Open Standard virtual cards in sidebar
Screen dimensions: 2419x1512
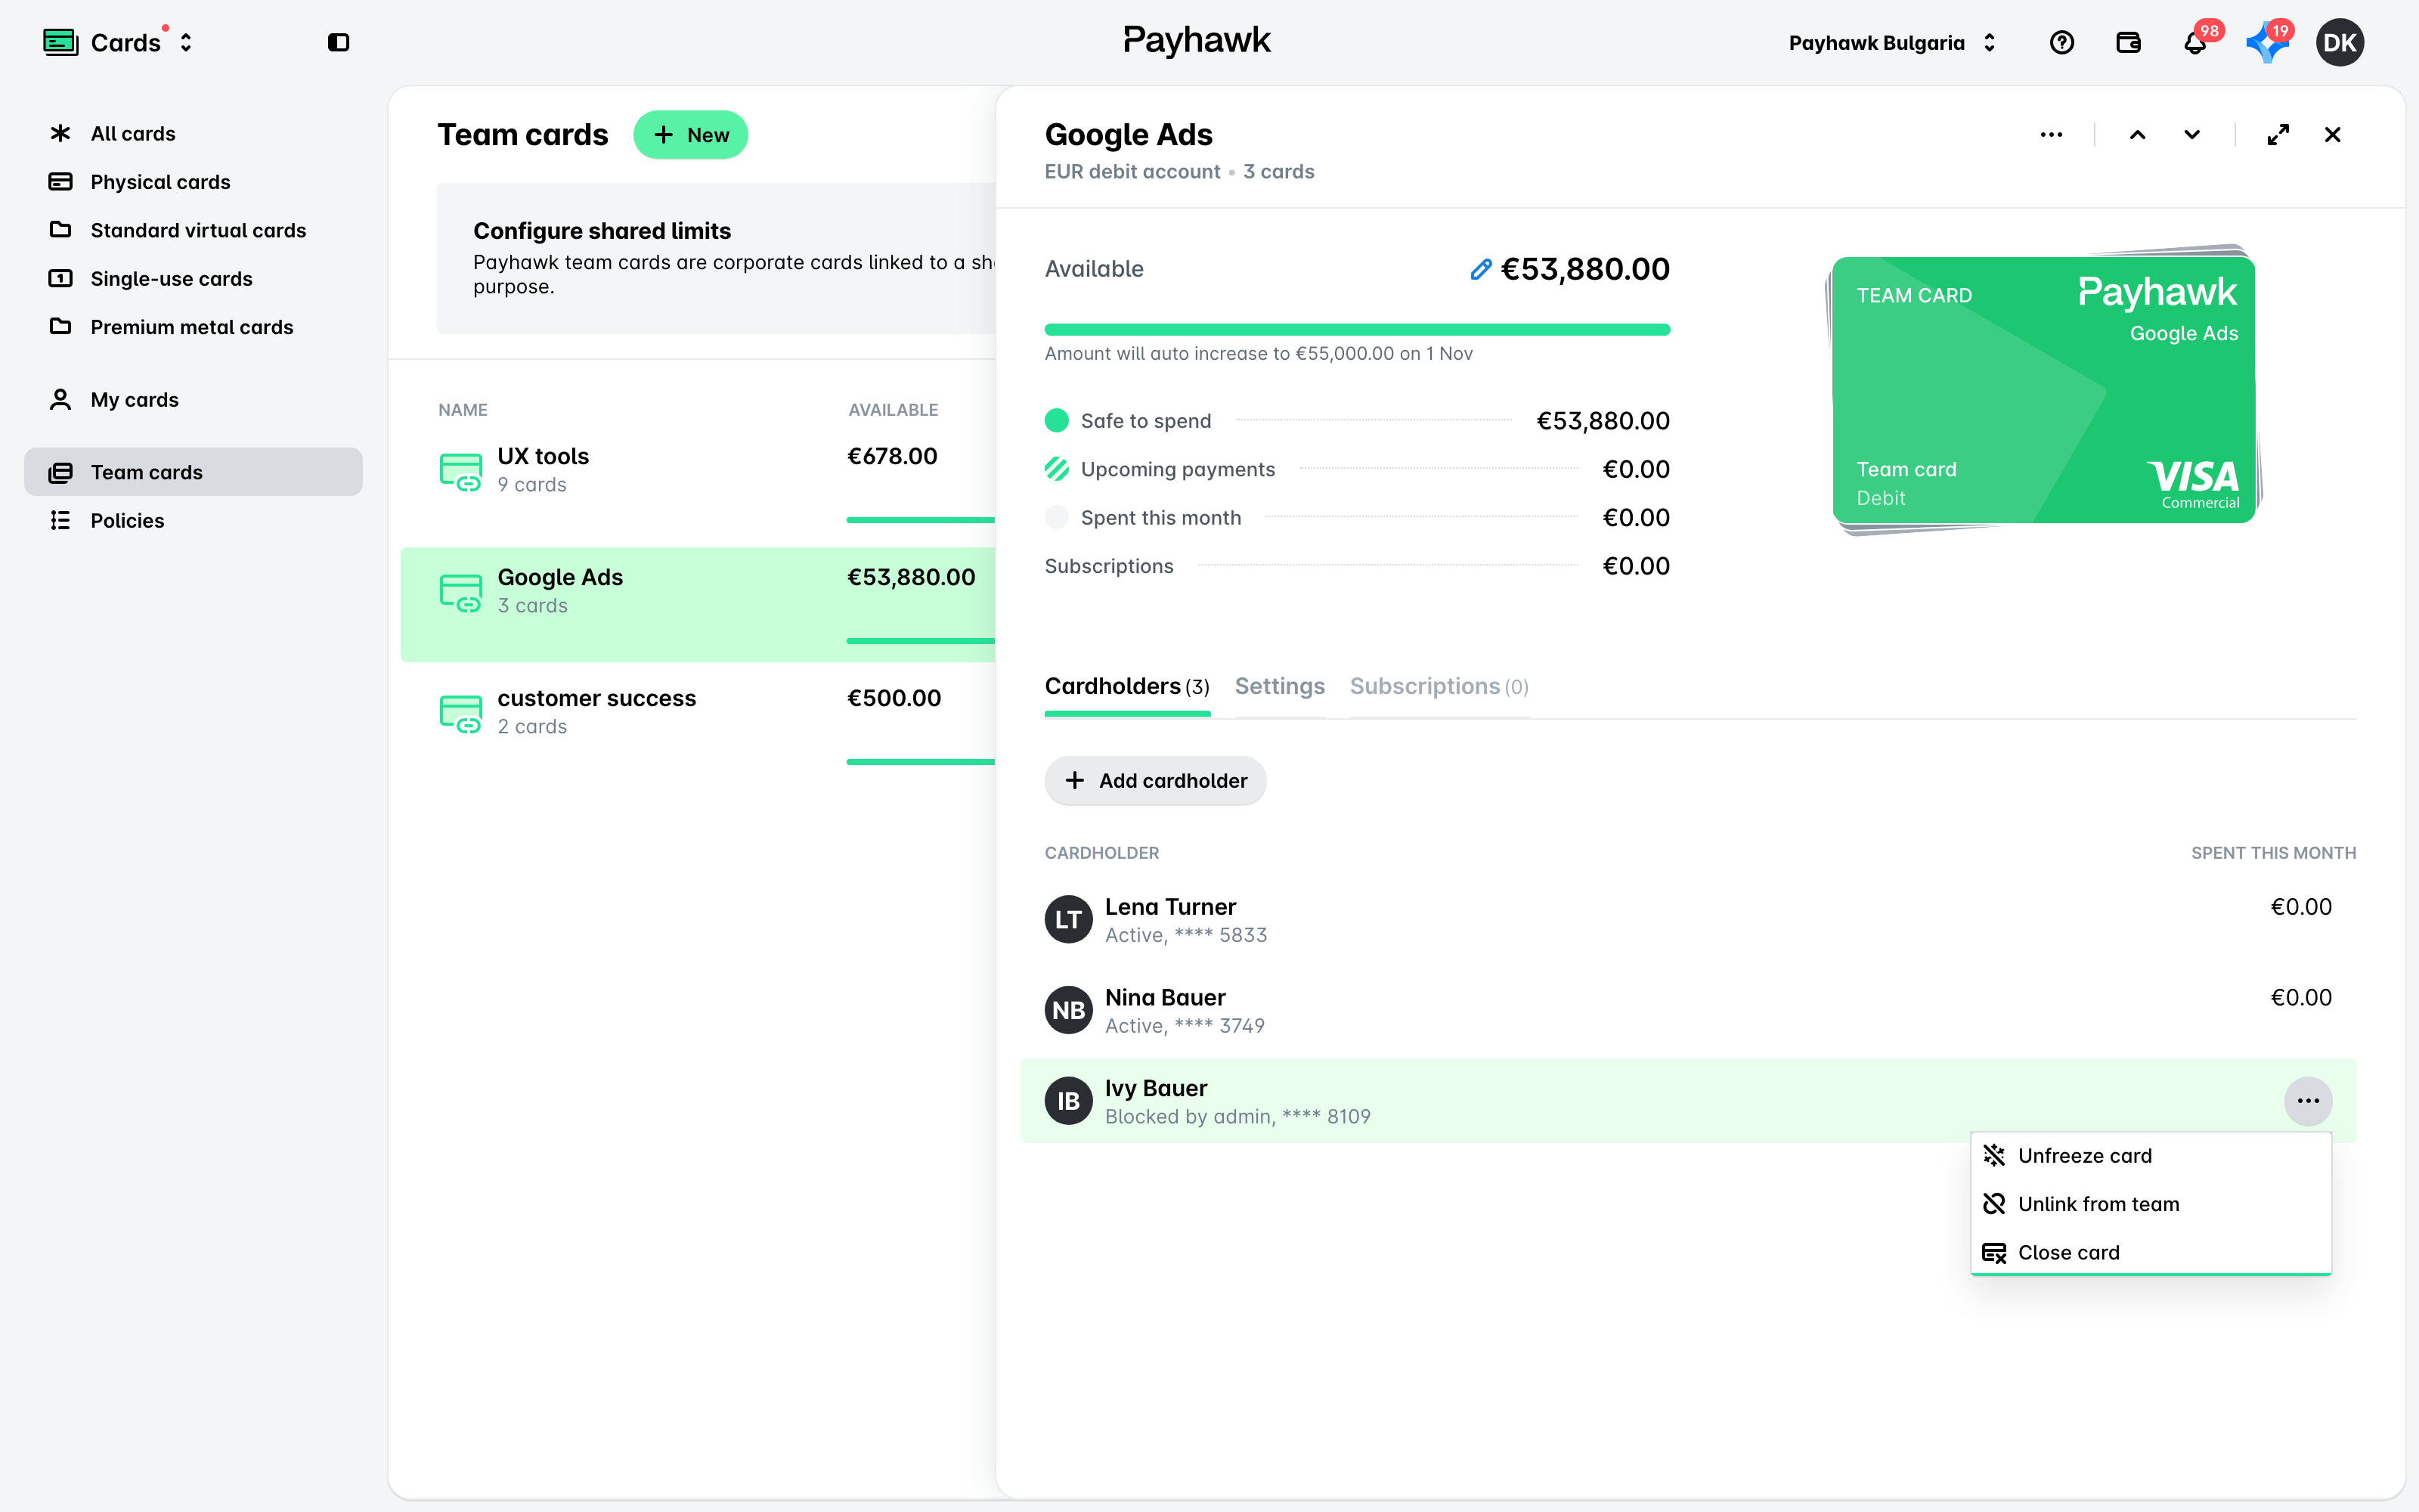[193, 231]
